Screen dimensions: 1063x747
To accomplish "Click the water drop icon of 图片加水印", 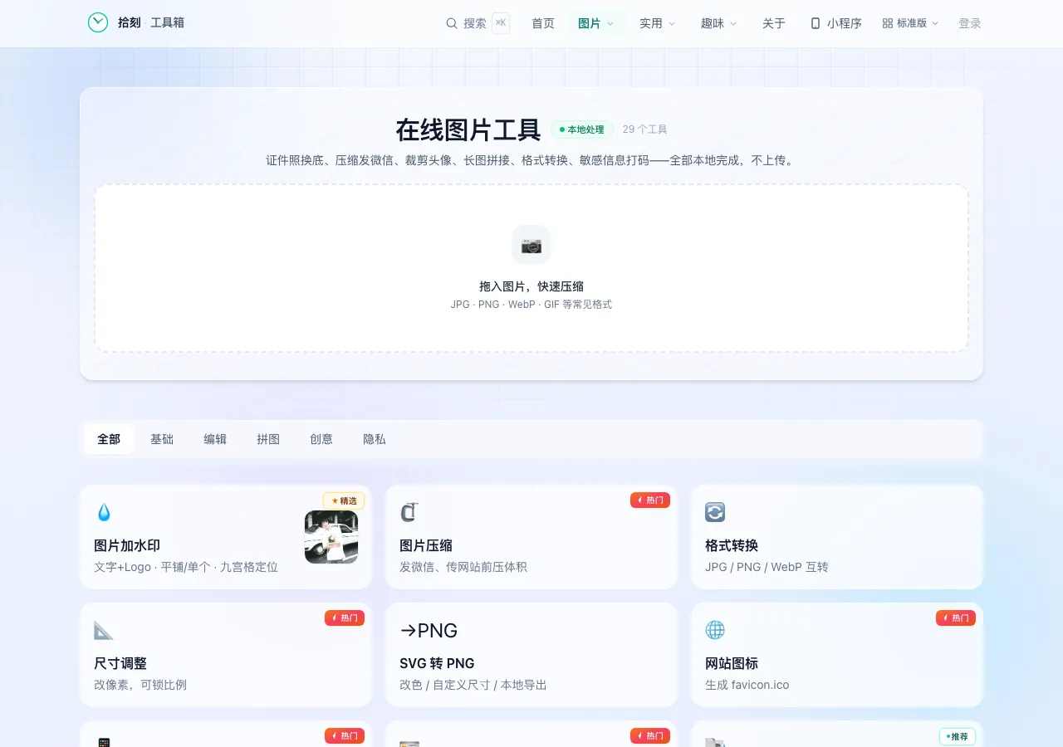I will [104, 512].
